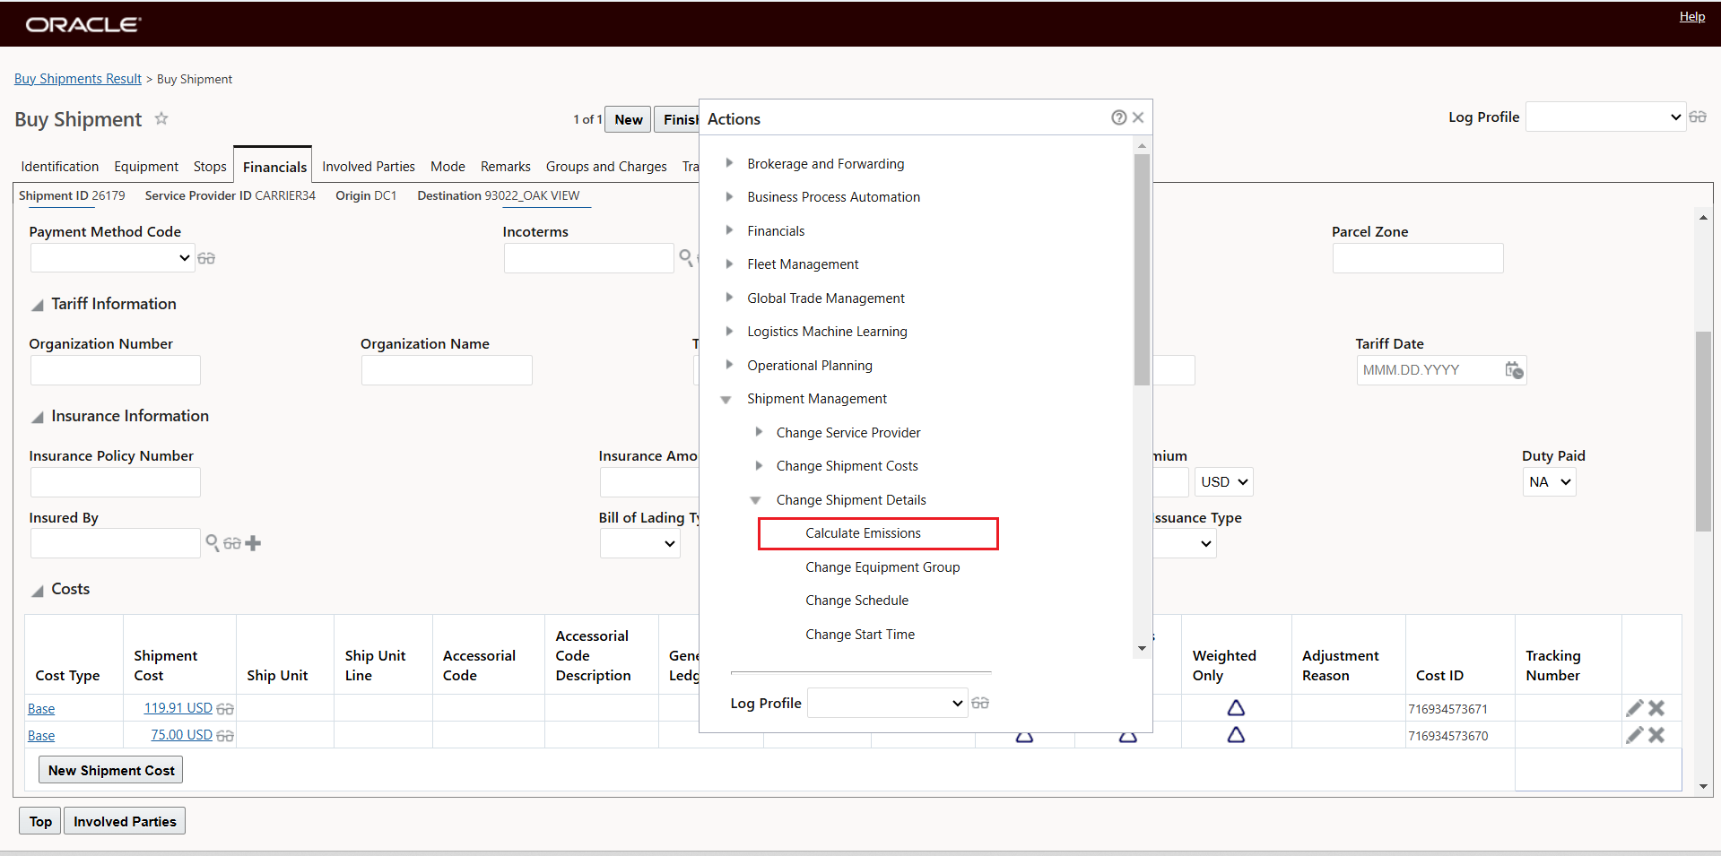Switch to Remarks tab

[506, 167]
